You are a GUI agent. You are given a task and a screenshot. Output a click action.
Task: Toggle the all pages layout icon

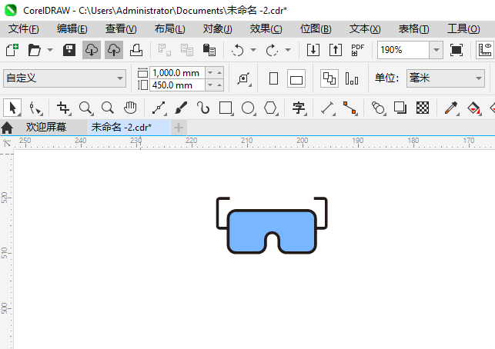(329, 78)
